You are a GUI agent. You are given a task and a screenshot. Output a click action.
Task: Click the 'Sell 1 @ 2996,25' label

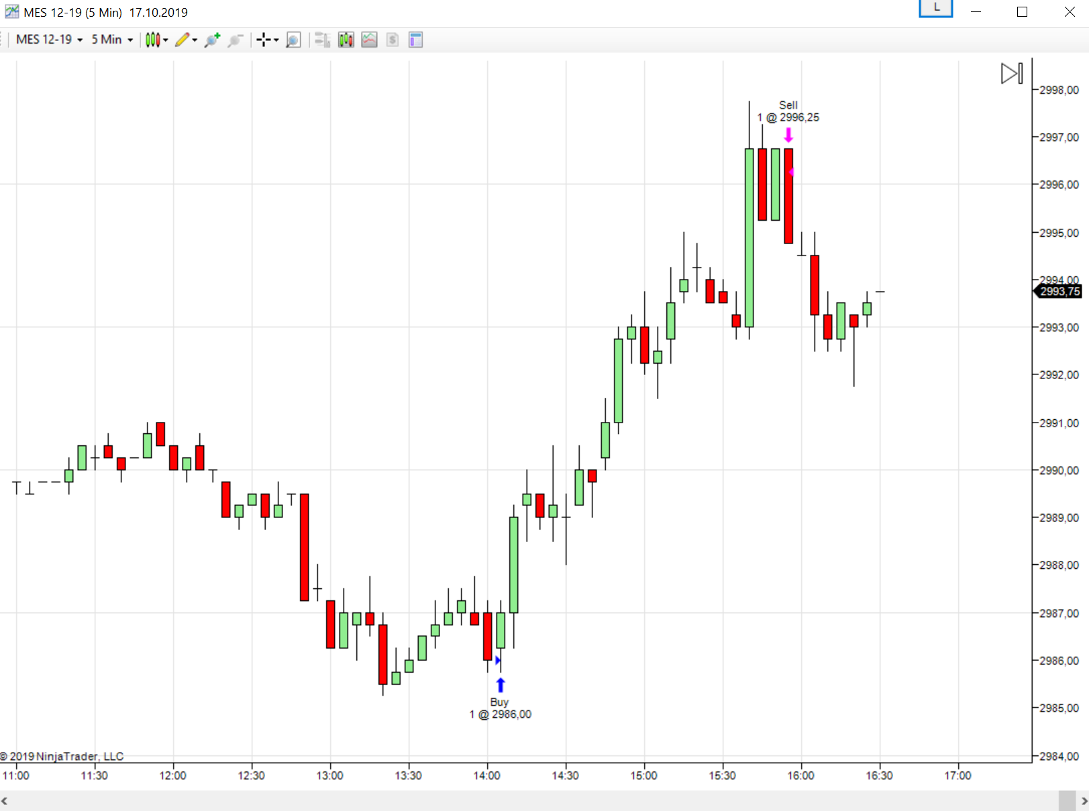click(x=788, y=111)
